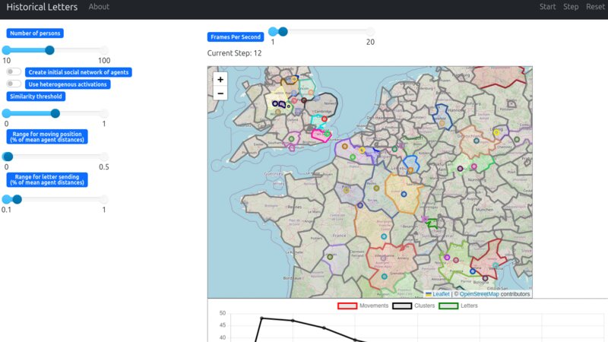
Task: Click the orange region east of Paris
Action: (404, 194)
